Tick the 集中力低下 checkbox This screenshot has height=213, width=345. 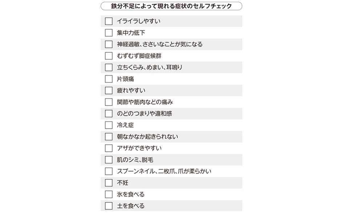(x=109, y=33)
